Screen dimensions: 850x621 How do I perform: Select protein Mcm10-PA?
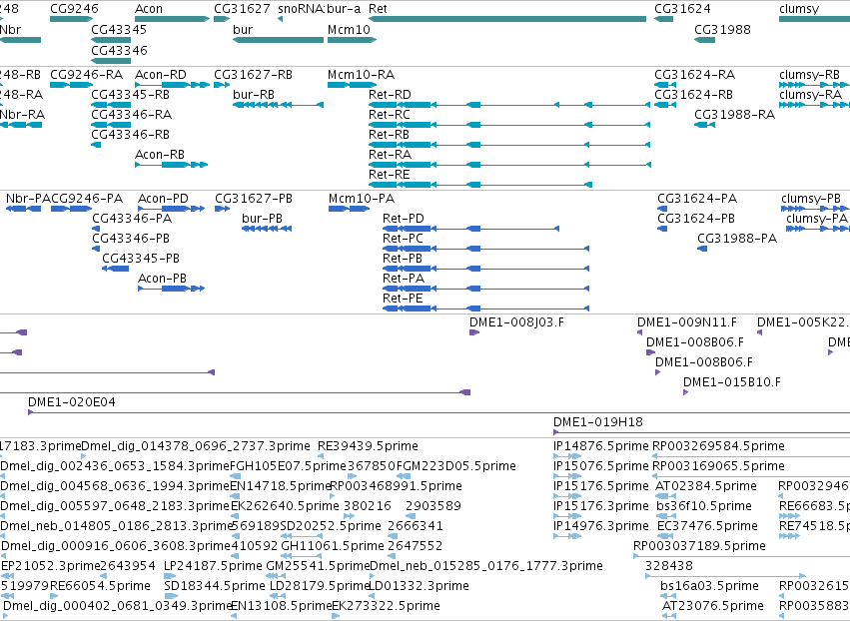coord(362,199)
